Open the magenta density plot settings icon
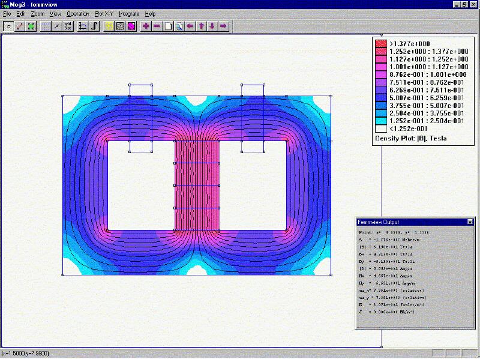 pyautogui.click(x=131, y=26)
